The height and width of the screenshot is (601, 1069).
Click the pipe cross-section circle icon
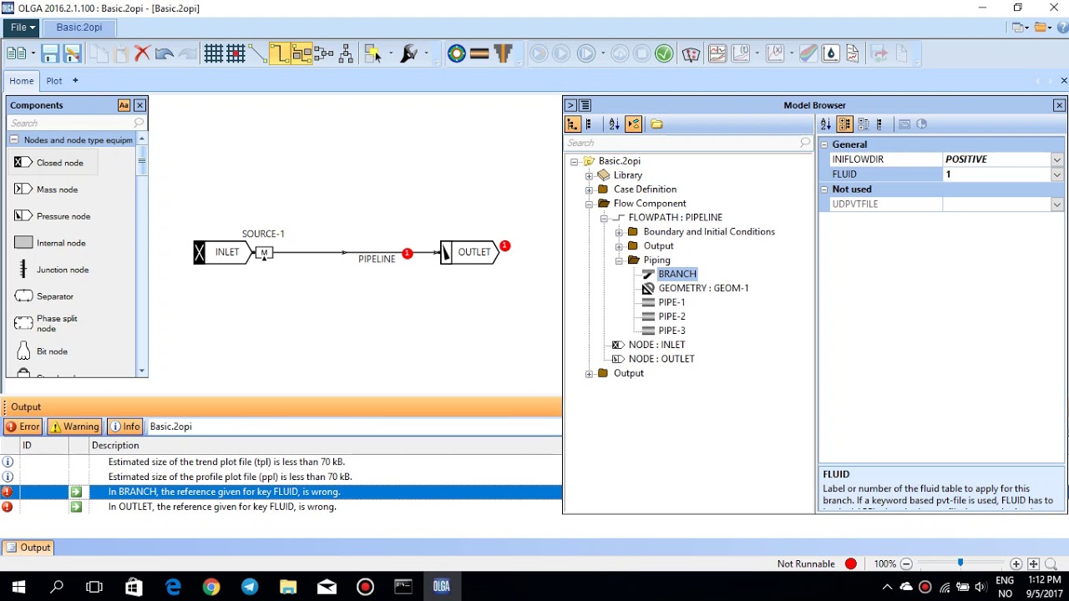point(457,54)
